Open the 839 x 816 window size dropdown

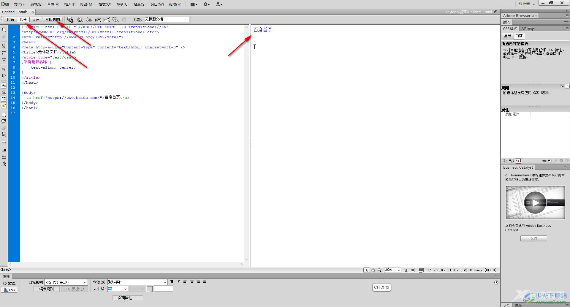point(436,270)
